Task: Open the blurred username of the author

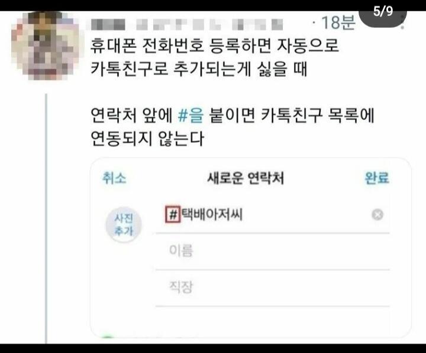Action: click(x=186, y=24)
